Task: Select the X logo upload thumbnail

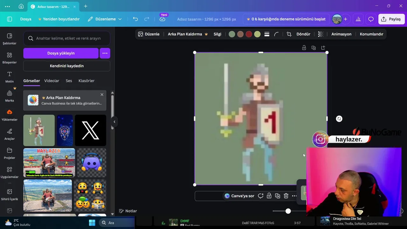Action: click(x=91, y=130)
